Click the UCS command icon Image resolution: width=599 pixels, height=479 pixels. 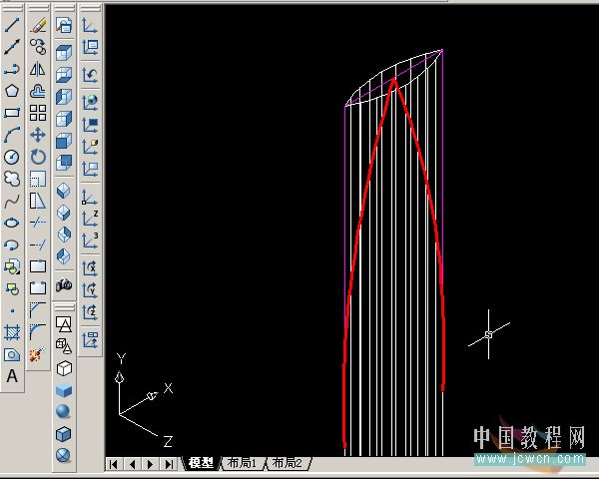90,26
